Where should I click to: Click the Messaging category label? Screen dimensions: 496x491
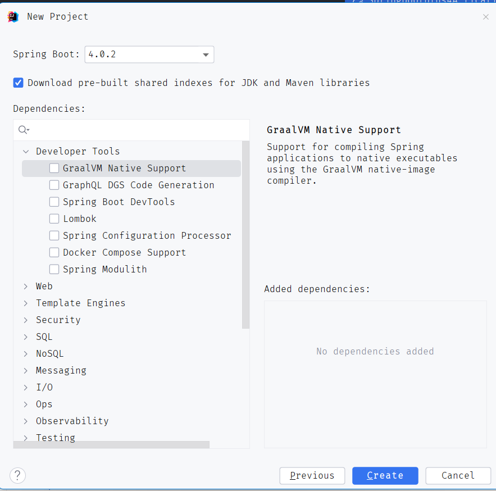tap(61, 370)
